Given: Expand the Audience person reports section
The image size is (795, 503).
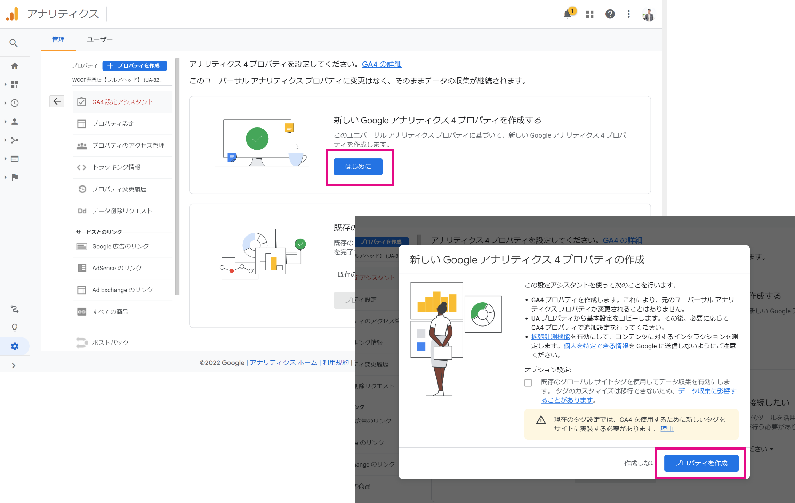Looking at the screenshot, I should click(15, 122).
